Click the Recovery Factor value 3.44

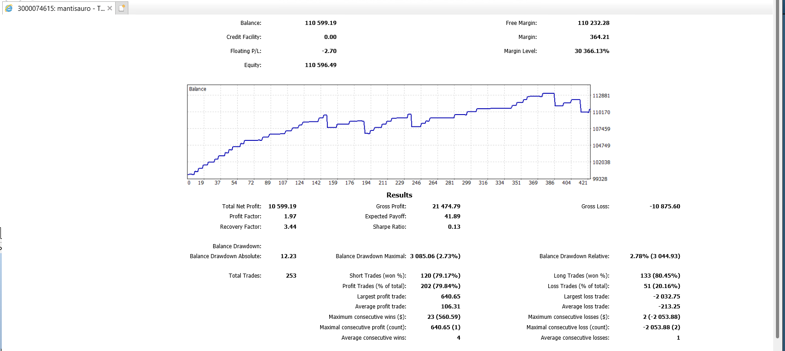click(290, 227)
